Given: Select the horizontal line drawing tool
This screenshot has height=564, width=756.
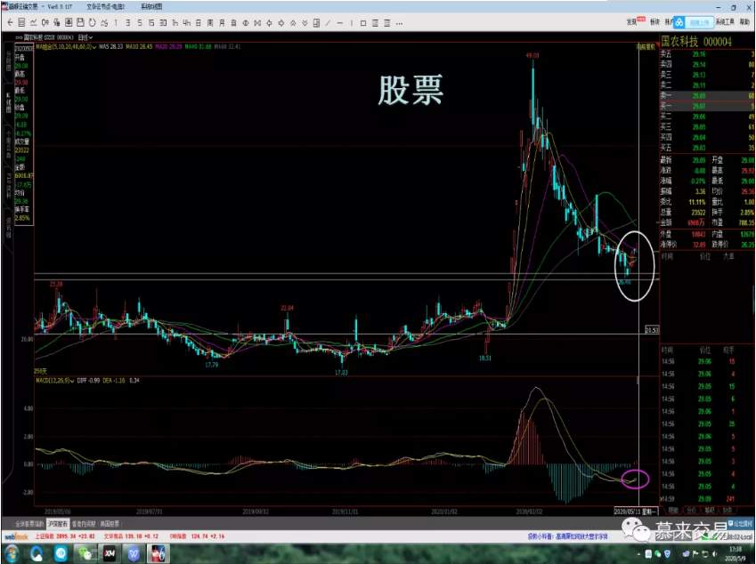Looking at the screenshot, I should pos(340,22).
